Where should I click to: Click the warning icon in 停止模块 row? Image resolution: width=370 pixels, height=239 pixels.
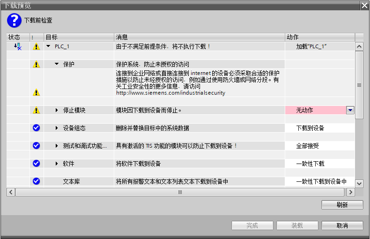36,110
